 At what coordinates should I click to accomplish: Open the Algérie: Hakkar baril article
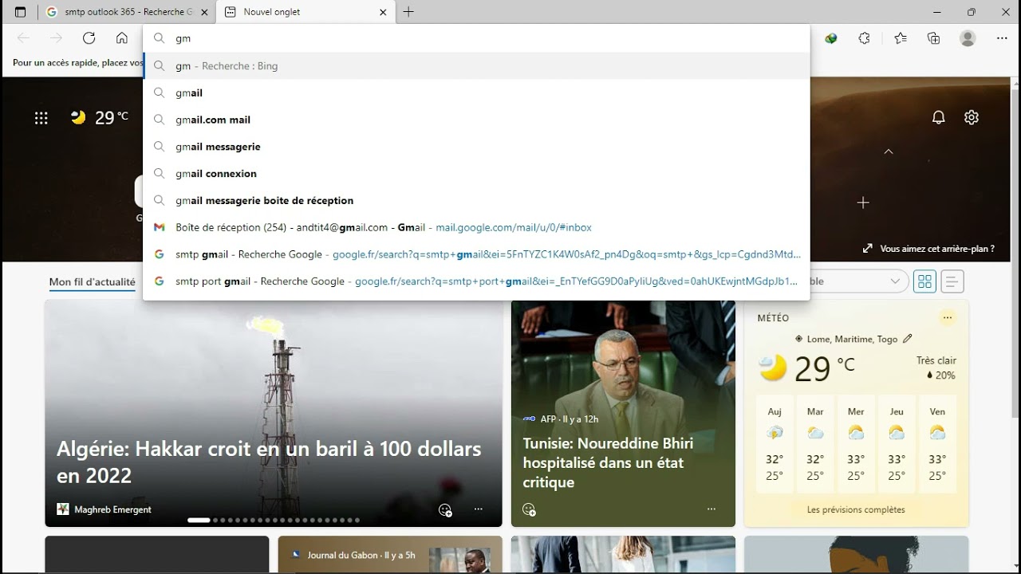[x=269, y=462]
